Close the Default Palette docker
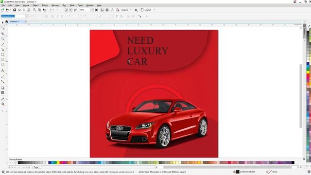 (304, 159)
